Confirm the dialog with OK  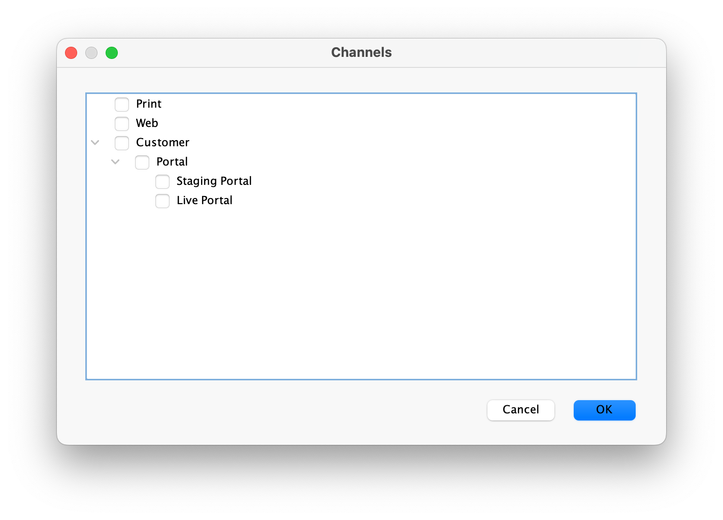[604, 410]
